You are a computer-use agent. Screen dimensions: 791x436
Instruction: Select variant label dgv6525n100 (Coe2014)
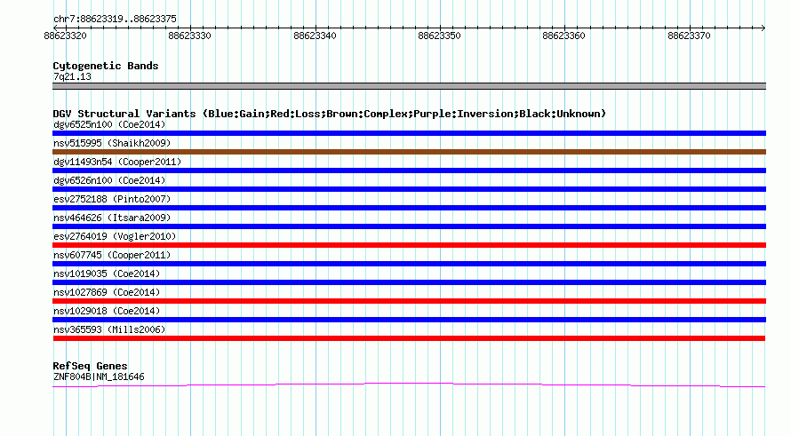109,124
